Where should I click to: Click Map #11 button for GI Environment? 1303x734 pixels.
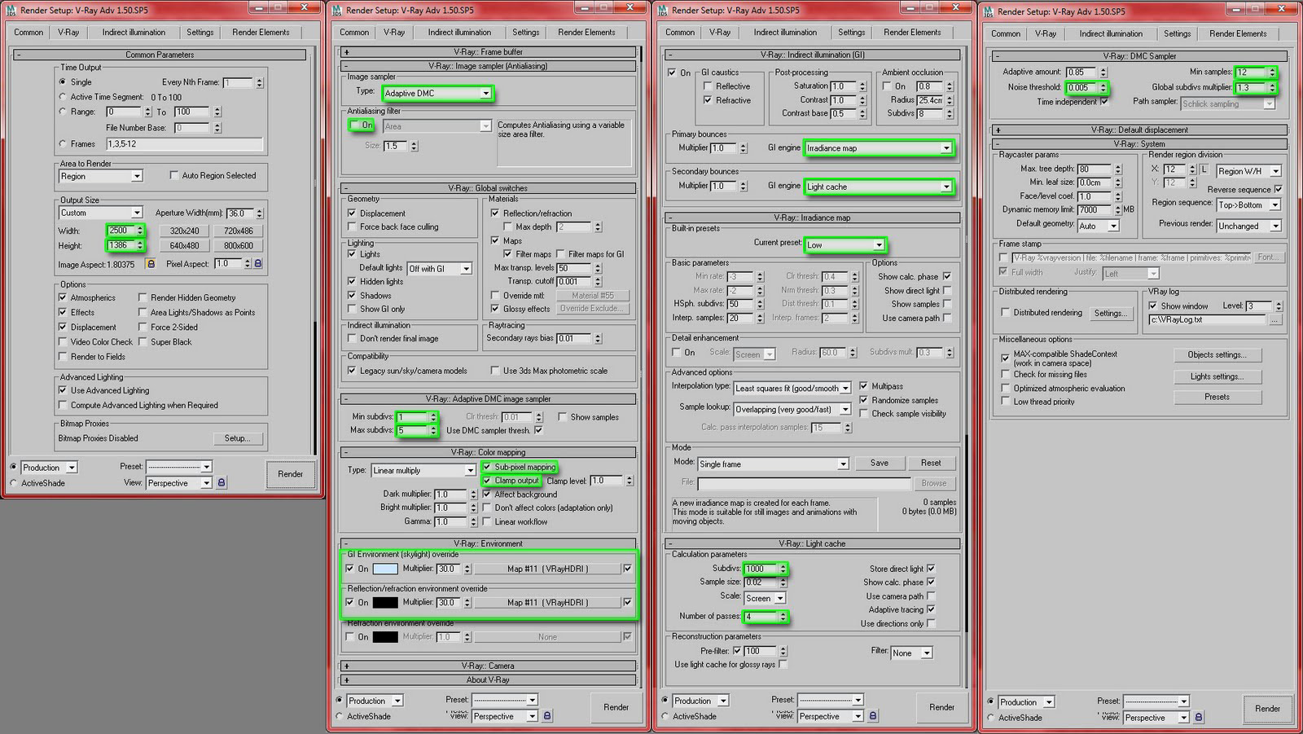point(547,569)
